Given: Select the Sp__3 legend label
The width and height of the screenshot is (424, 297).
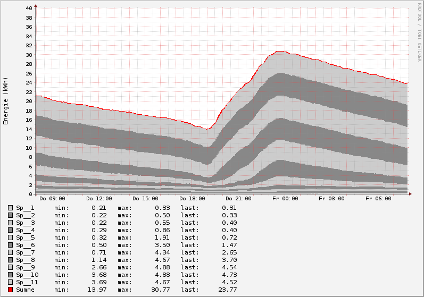Looking at the screenshot, I should click(25, 223).
